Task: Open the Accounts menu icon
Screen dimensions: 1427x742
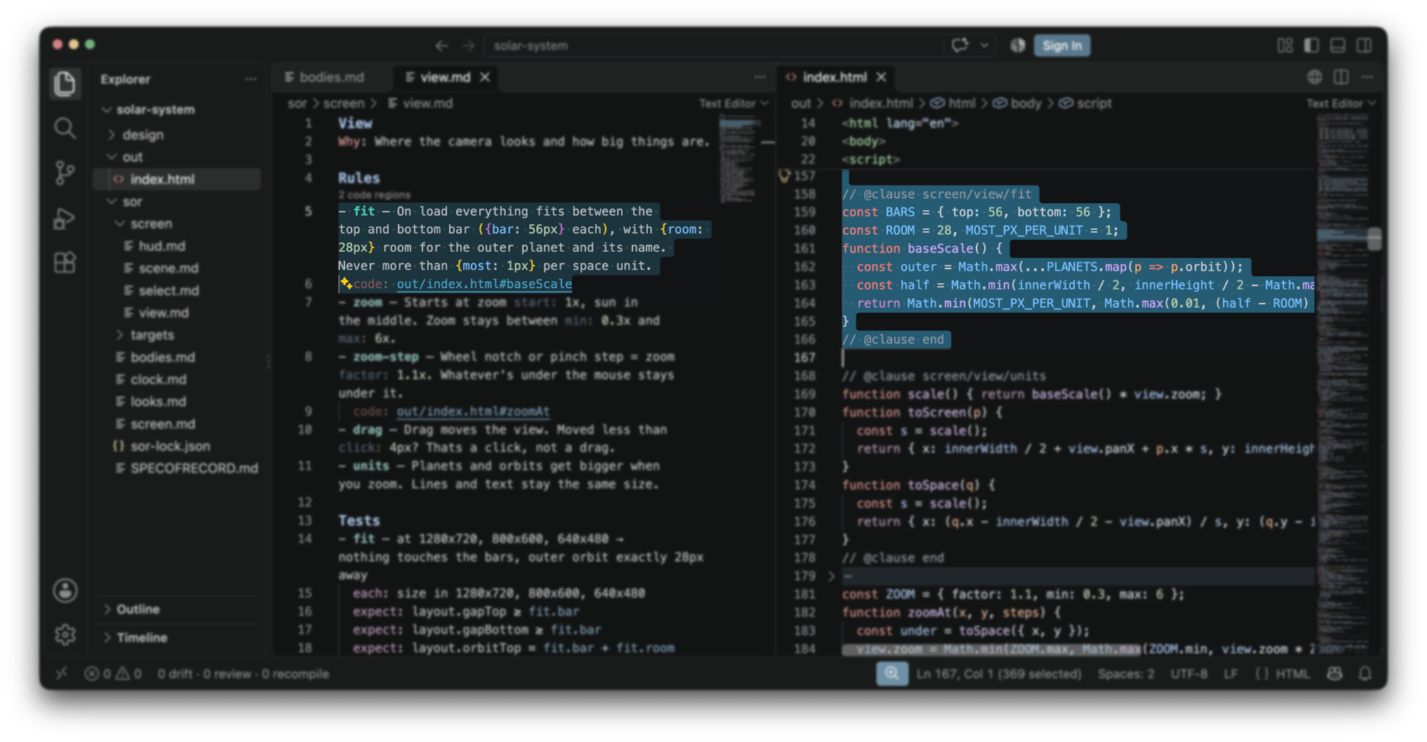Action: coord(65,590)
